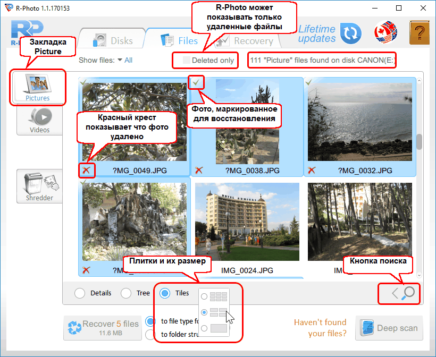Choose the small tiles size option
Viewport: 436px width, 357px height.
pyautogui.click(x=204, y=296)
